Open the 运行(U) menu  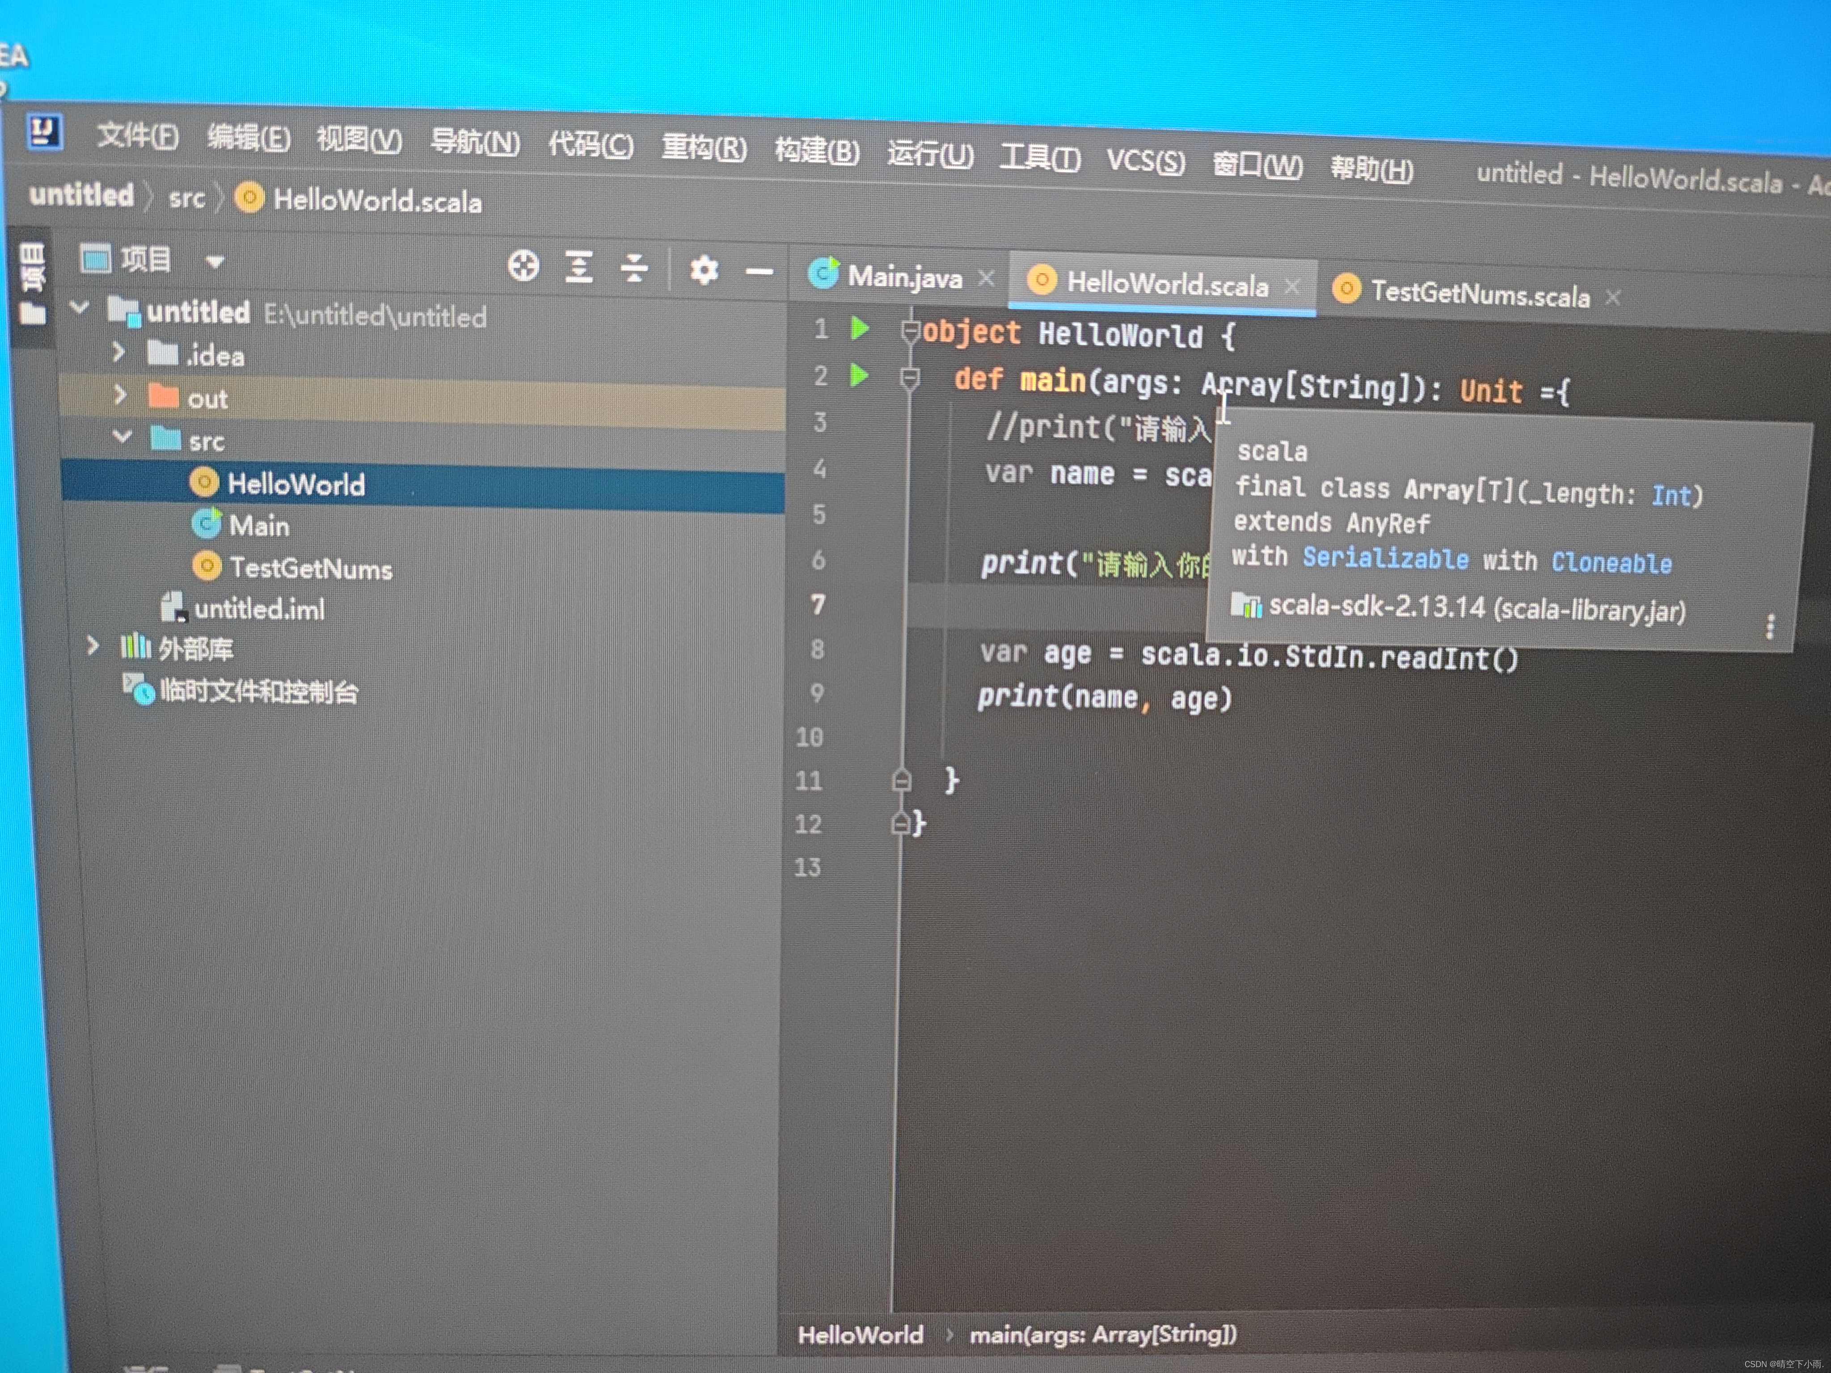930,155
